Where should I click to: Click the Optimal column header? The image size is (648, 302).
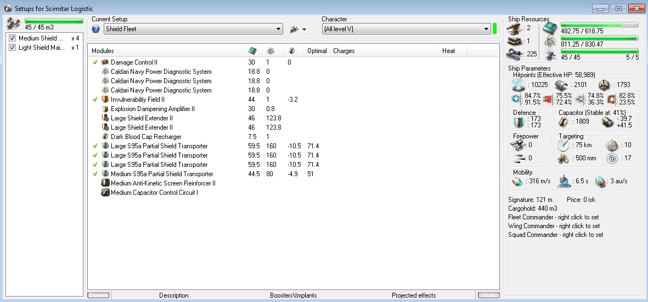point(317,51)
